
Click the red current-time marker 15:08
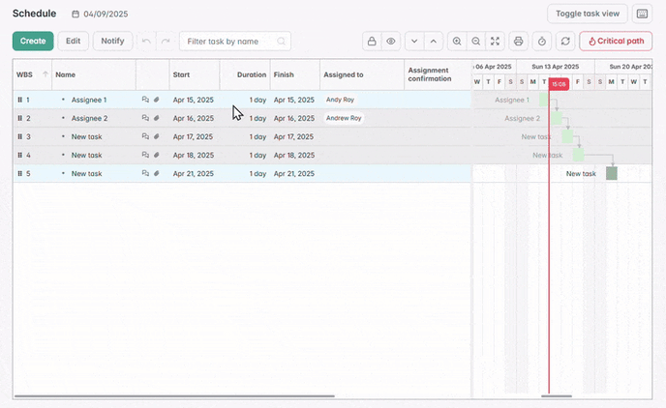click(x=559, y=84)
